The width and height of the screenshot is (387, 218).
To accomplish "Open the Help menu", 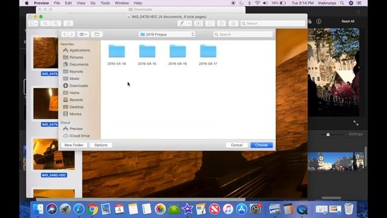I will (x=138, y=3).
